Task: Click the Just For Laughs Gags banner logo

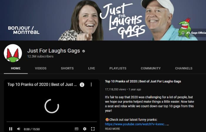Action: [123, 20]
